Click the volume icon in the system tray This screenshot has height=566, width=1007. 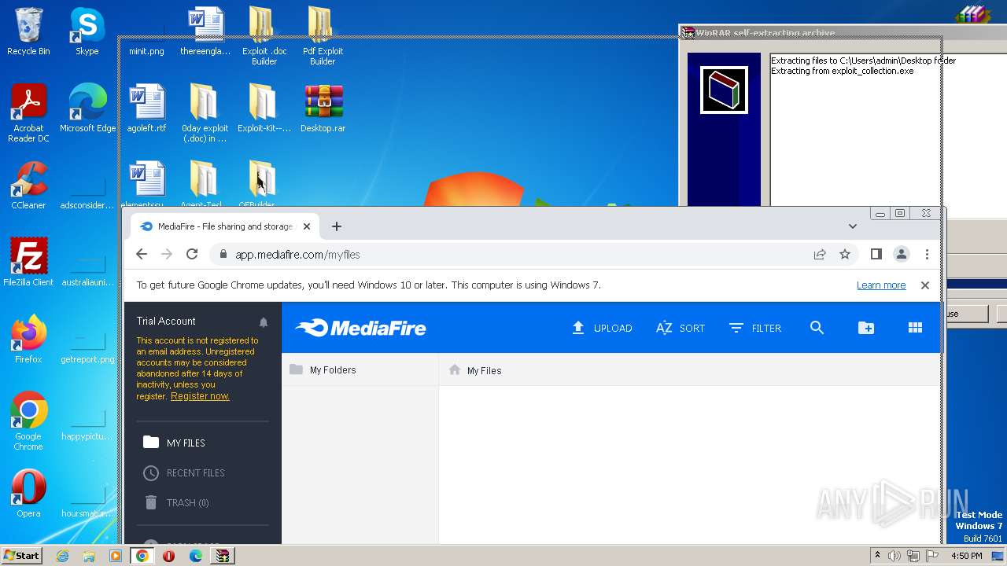894,556
